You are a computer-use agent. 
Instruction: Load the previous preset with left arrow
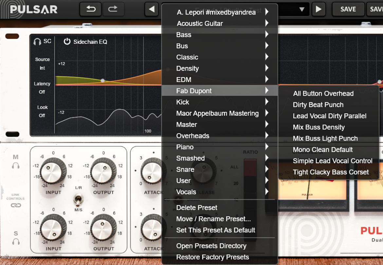(152, 9)
